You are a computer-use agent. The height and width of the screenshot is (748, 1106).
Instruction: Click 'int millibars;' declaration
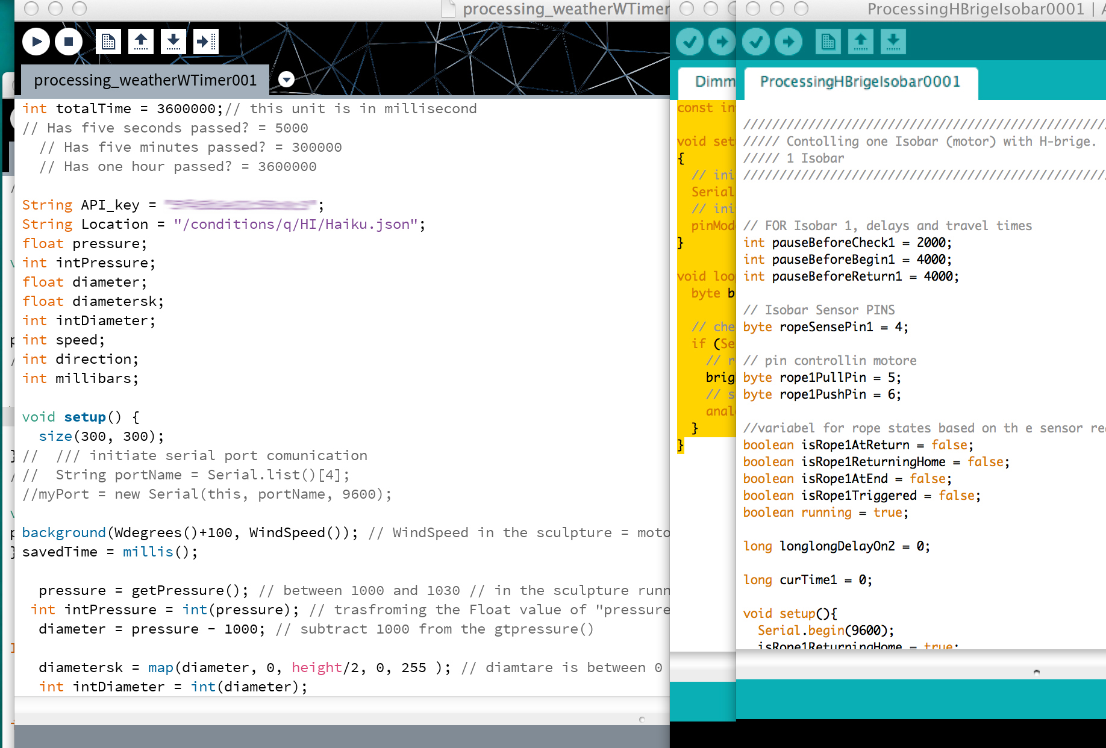(80, 378)
